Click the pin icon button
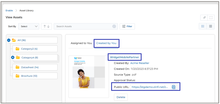The width and height of the screenshot is (220, 104). coord(204,18)
